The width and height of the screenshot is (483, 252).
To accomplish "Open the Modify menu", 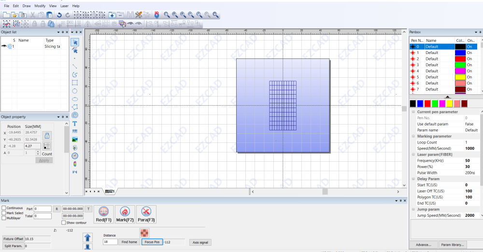I will 40,6.
